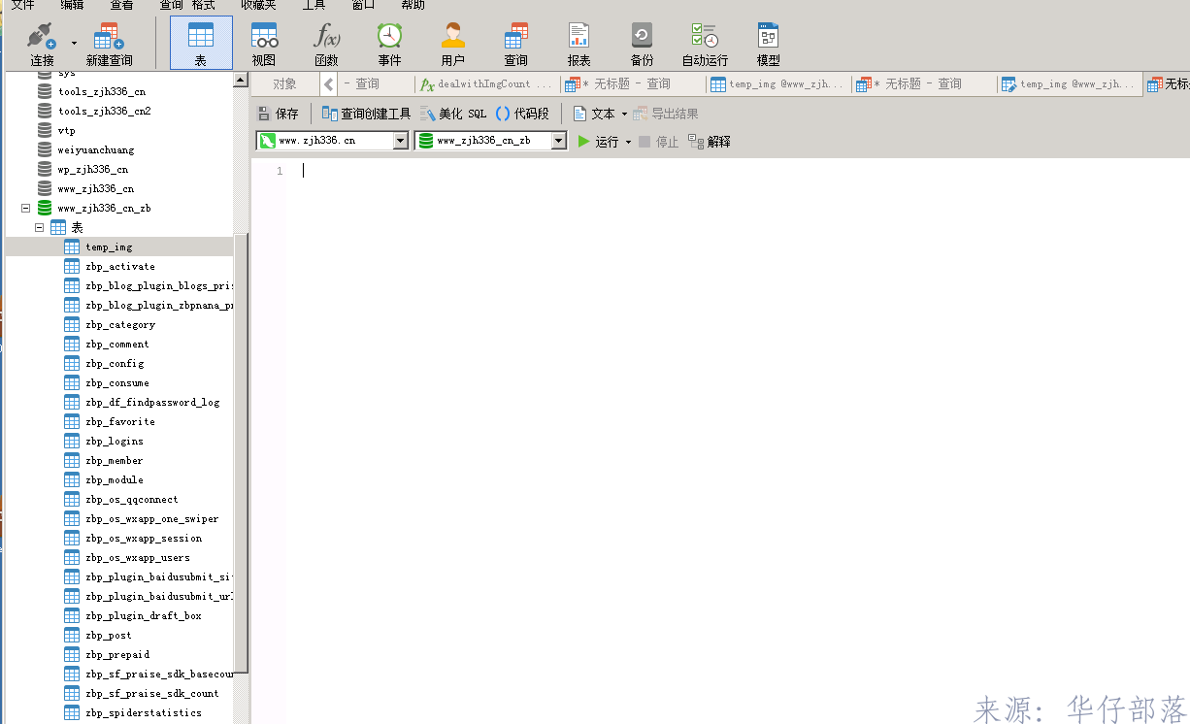Open the View (视图) toolbar icon
Viewport: 1190px width, 724px height.
click(264, 43)
